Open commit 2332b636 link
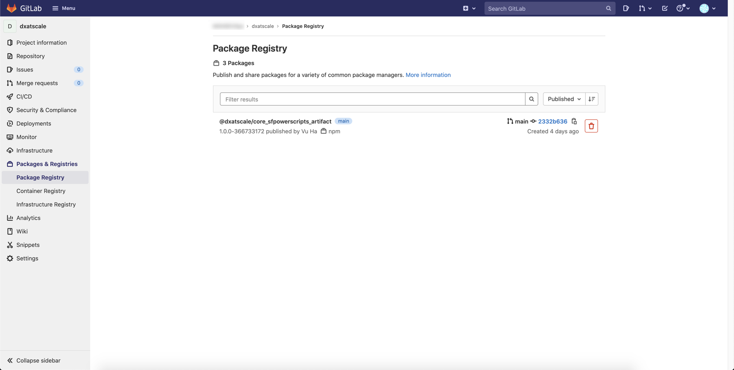 [x=553, y=121]
